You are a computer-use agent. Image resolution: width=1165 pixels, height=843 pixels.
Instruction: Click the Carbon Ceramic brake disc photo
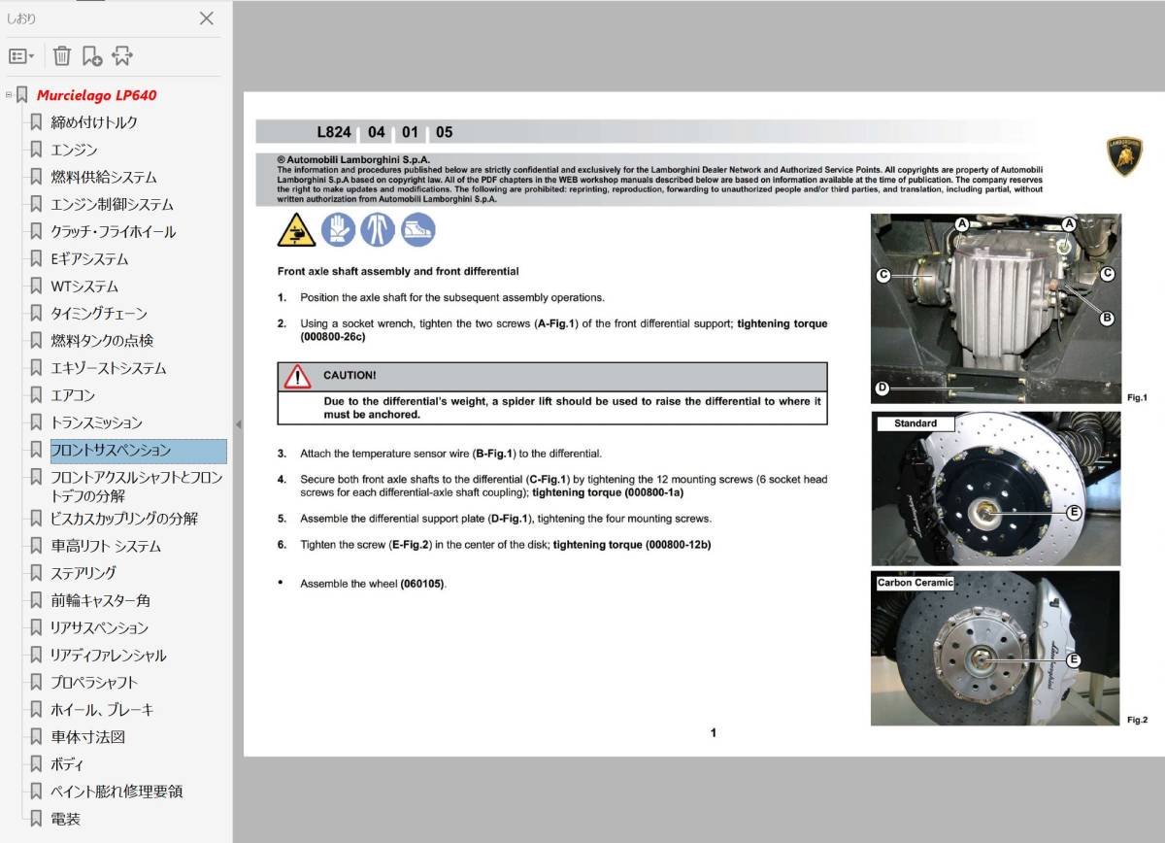pyautogui.click(x=996, y=648)
